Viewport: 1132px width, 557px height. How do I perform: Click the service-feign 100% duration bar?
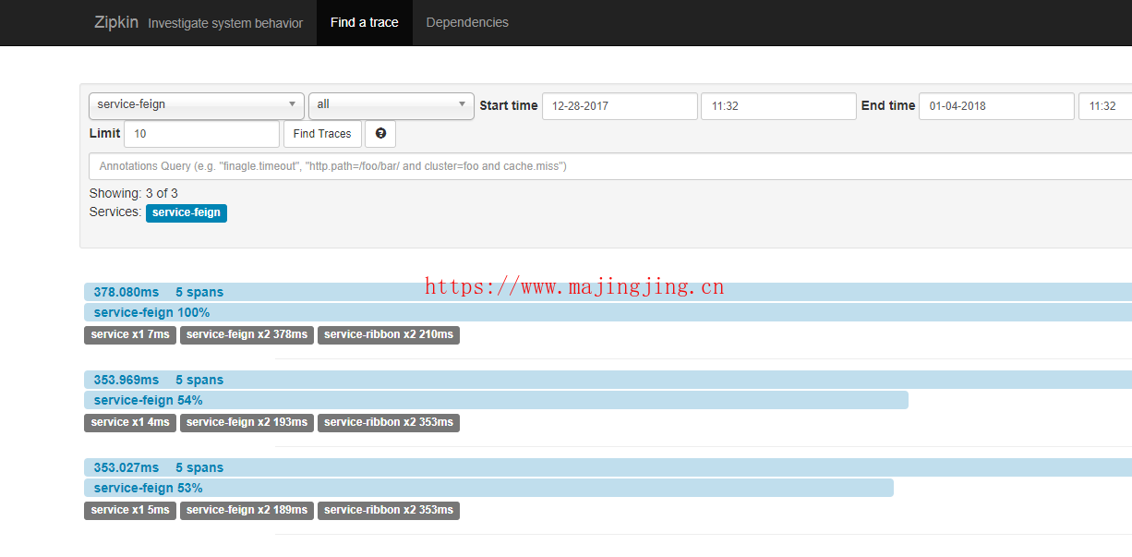(608, 312)
